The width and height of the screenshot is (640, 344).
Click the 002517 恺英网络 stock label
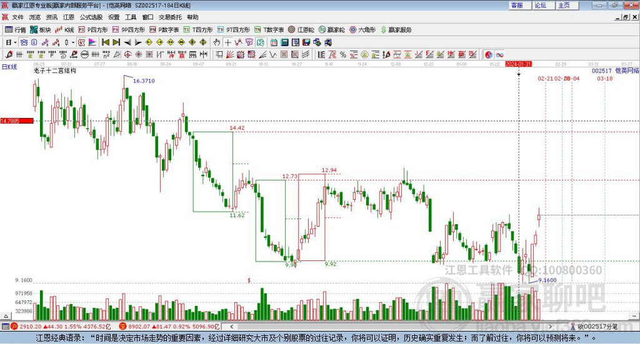[615, 71]
